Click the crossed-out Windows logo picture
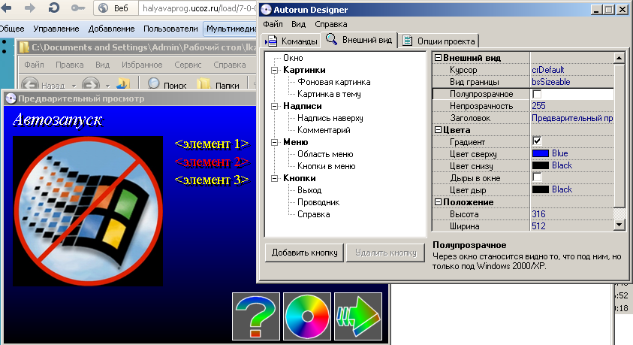This screenshot has height=345, width=633. point(88,211)
